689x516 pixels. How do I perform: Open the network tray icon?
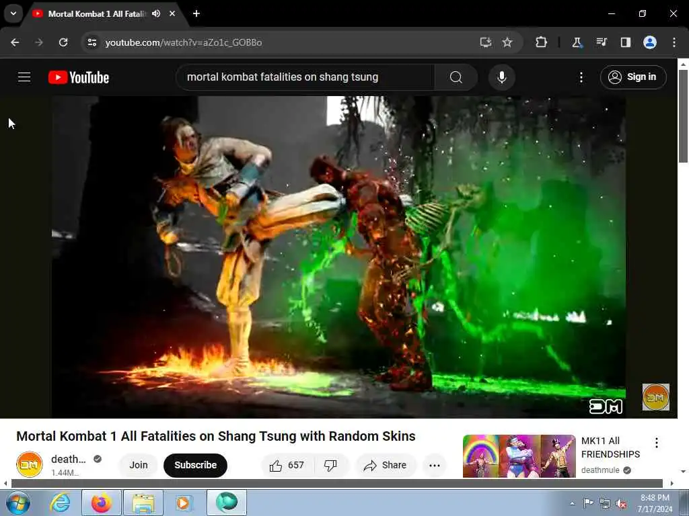605,503
